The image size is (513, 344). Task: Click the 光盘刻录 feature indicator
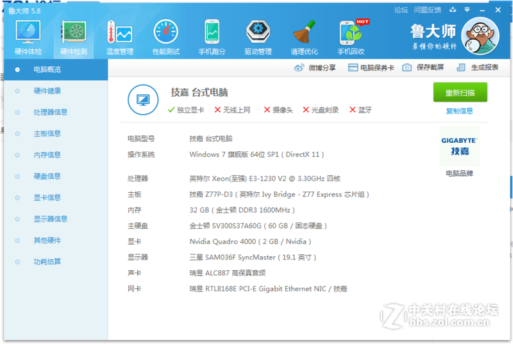(x=321, y=110)
